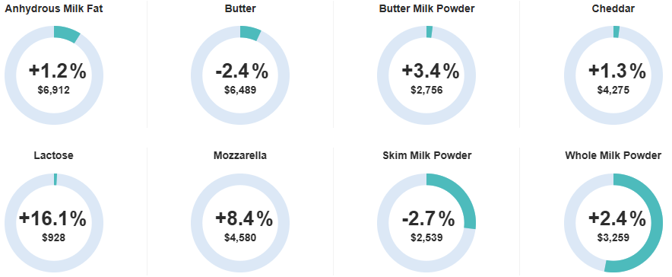Click the $3,259 Whole Milk Powder price
The image size is (672, 277).
tap(613, 237)
